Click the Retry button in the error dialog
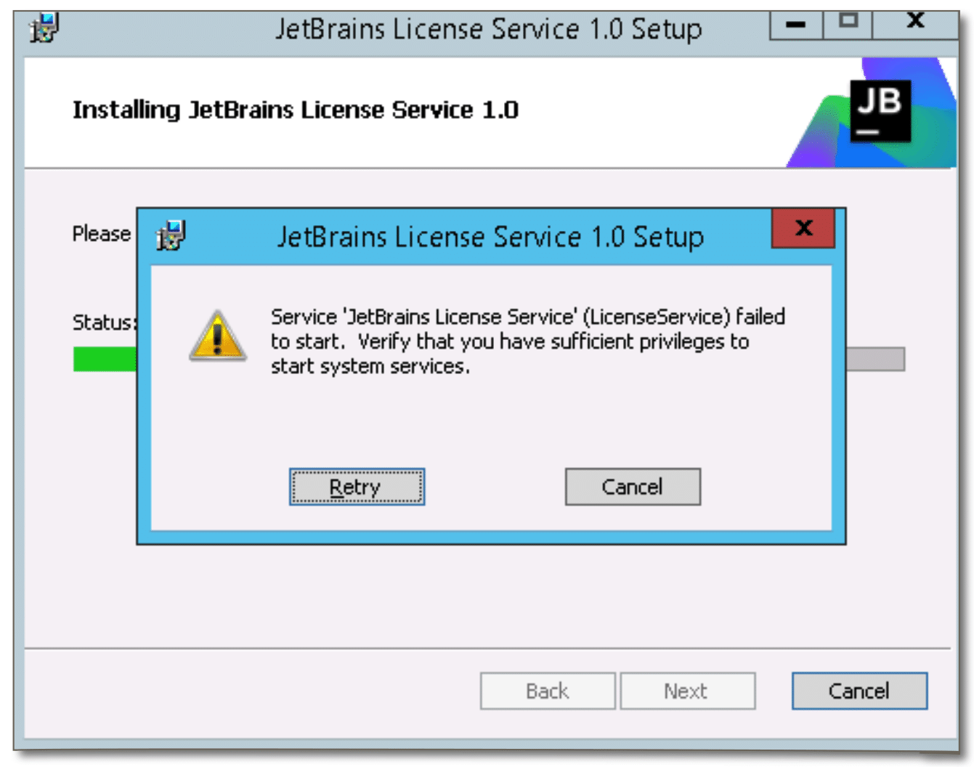974x767 pixels. tap(357, 487)
